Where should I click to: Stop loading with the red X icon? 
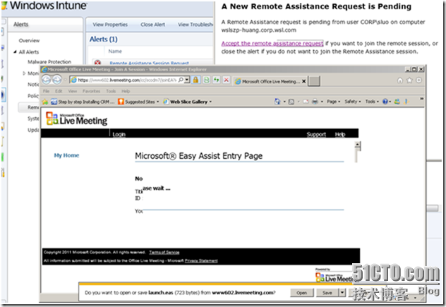(227, 80)
